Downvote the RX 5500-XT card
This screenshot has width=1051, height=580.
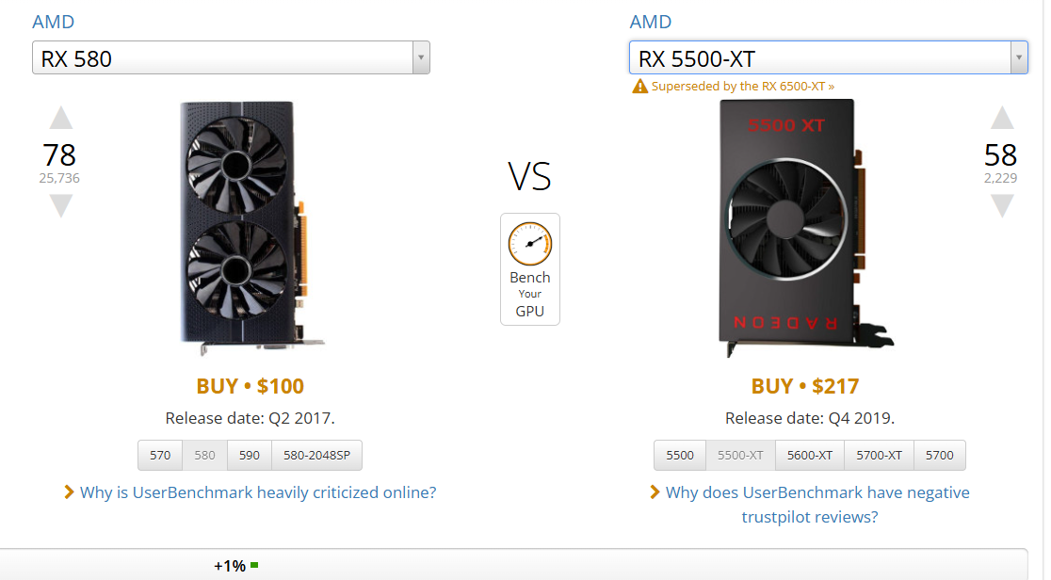1002,205
